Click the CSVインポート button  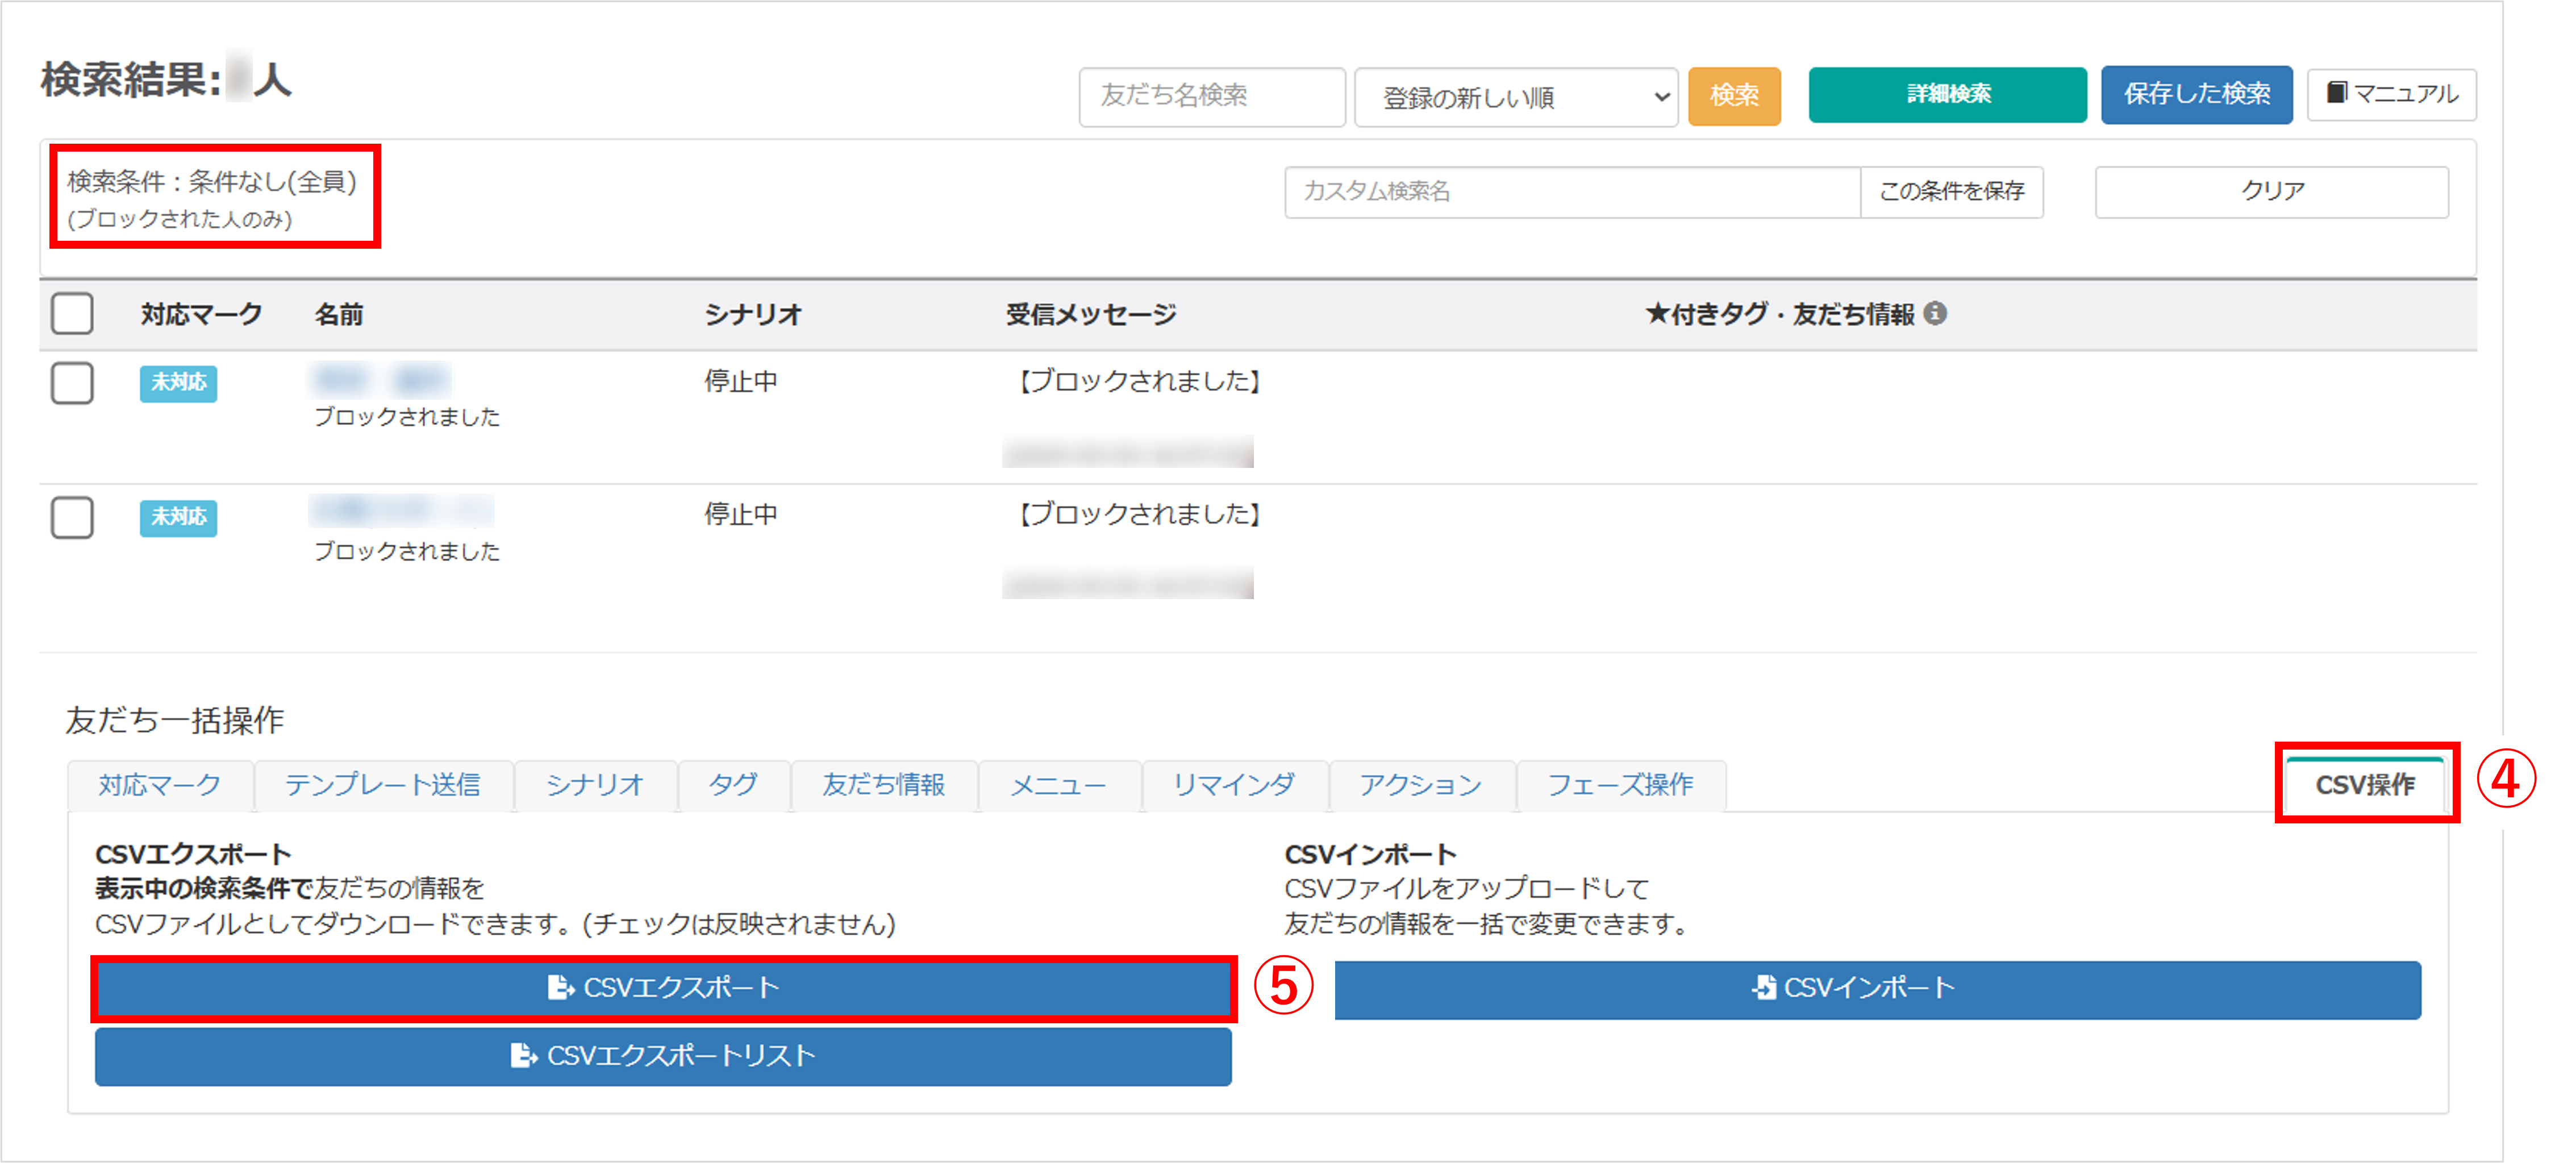(x=1877, y=988)
